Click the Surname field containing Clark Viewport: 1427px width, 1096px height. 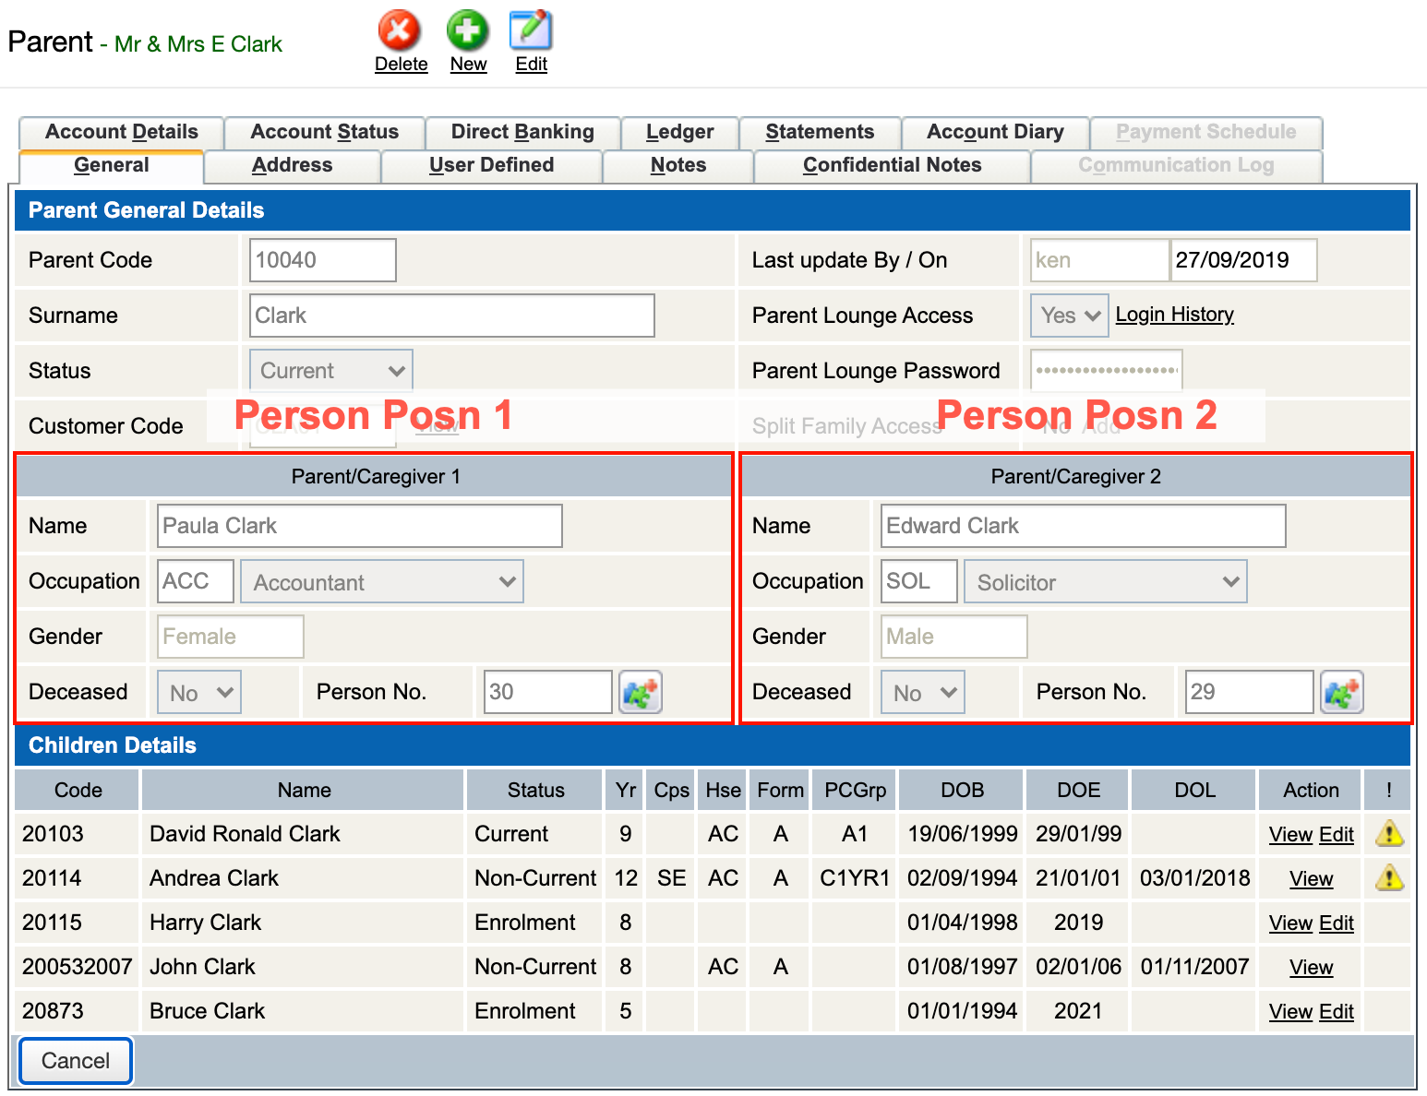452,316
